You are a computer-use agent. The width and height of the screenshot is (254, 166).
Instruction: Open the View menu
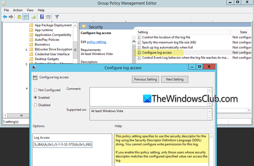point(30,10)
